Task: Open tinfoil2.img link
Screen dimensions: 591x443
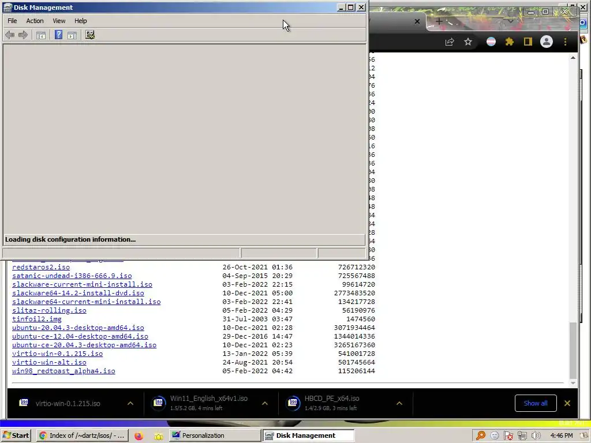Action: pos(36,319)
